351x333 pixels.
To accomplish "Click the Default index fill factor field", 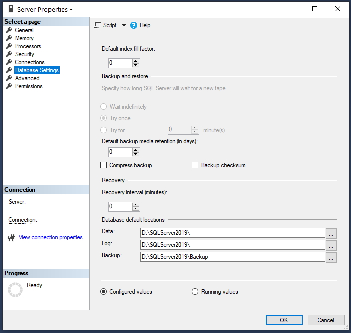I will click(120, 63).
